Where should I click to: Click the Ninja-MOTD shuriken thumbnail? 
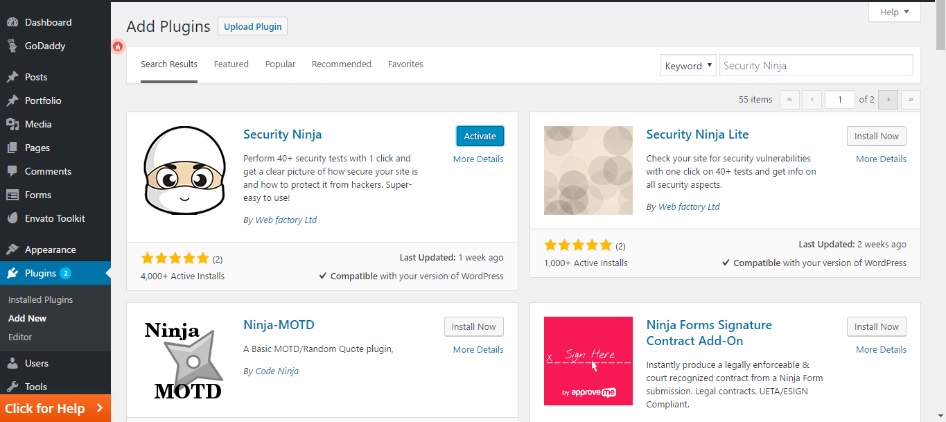(185, 361)
